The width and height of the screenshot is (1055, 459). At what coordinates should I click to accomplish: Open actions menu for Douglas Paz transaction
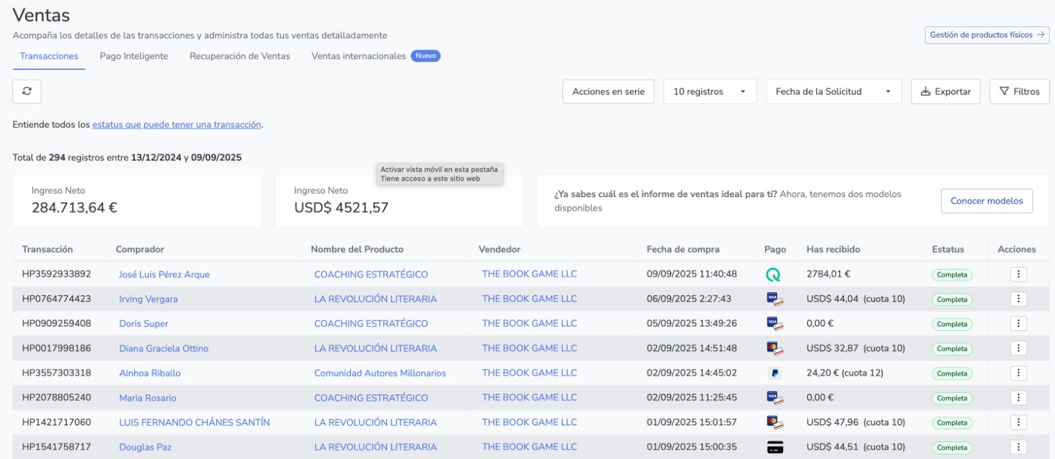[x=1018, y=447]
